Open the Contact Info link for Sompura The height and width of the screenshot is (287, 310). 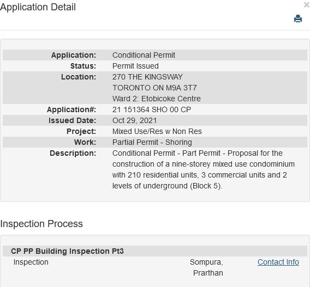click(278, 262)
